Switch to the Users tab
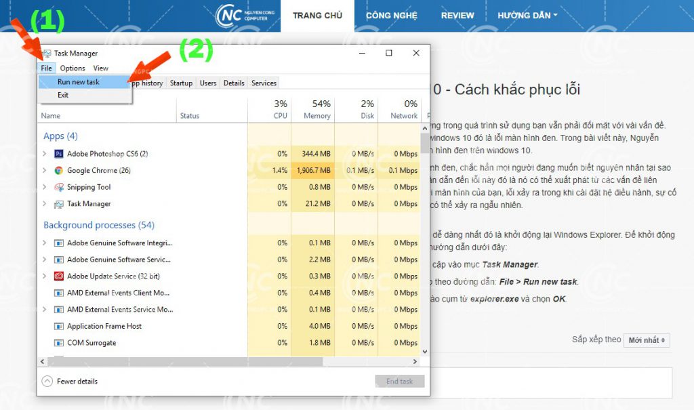The image size is (694, 410). [x=208, y=83]
